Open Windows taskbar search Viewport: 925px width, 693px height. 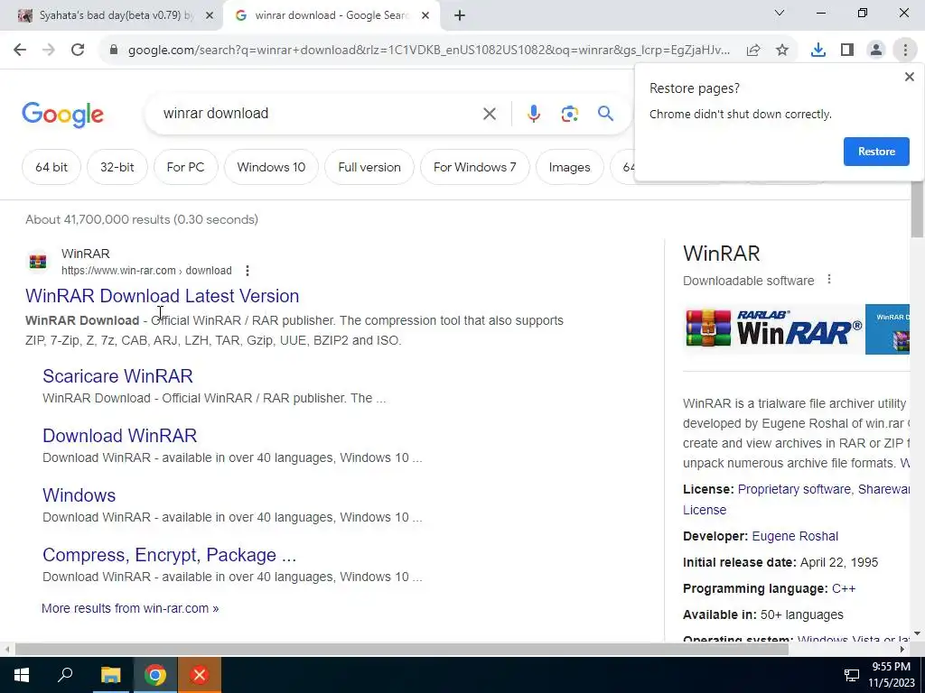(x=65, y=675)
